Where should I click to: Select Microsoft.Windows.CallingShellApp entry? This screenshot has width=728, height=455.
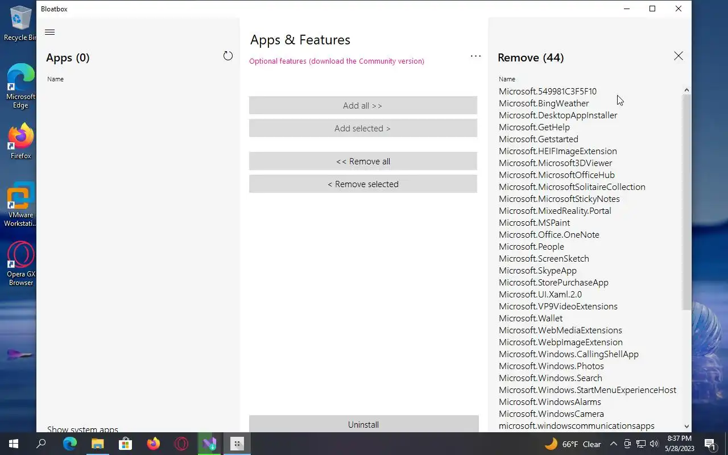(569, 354)
